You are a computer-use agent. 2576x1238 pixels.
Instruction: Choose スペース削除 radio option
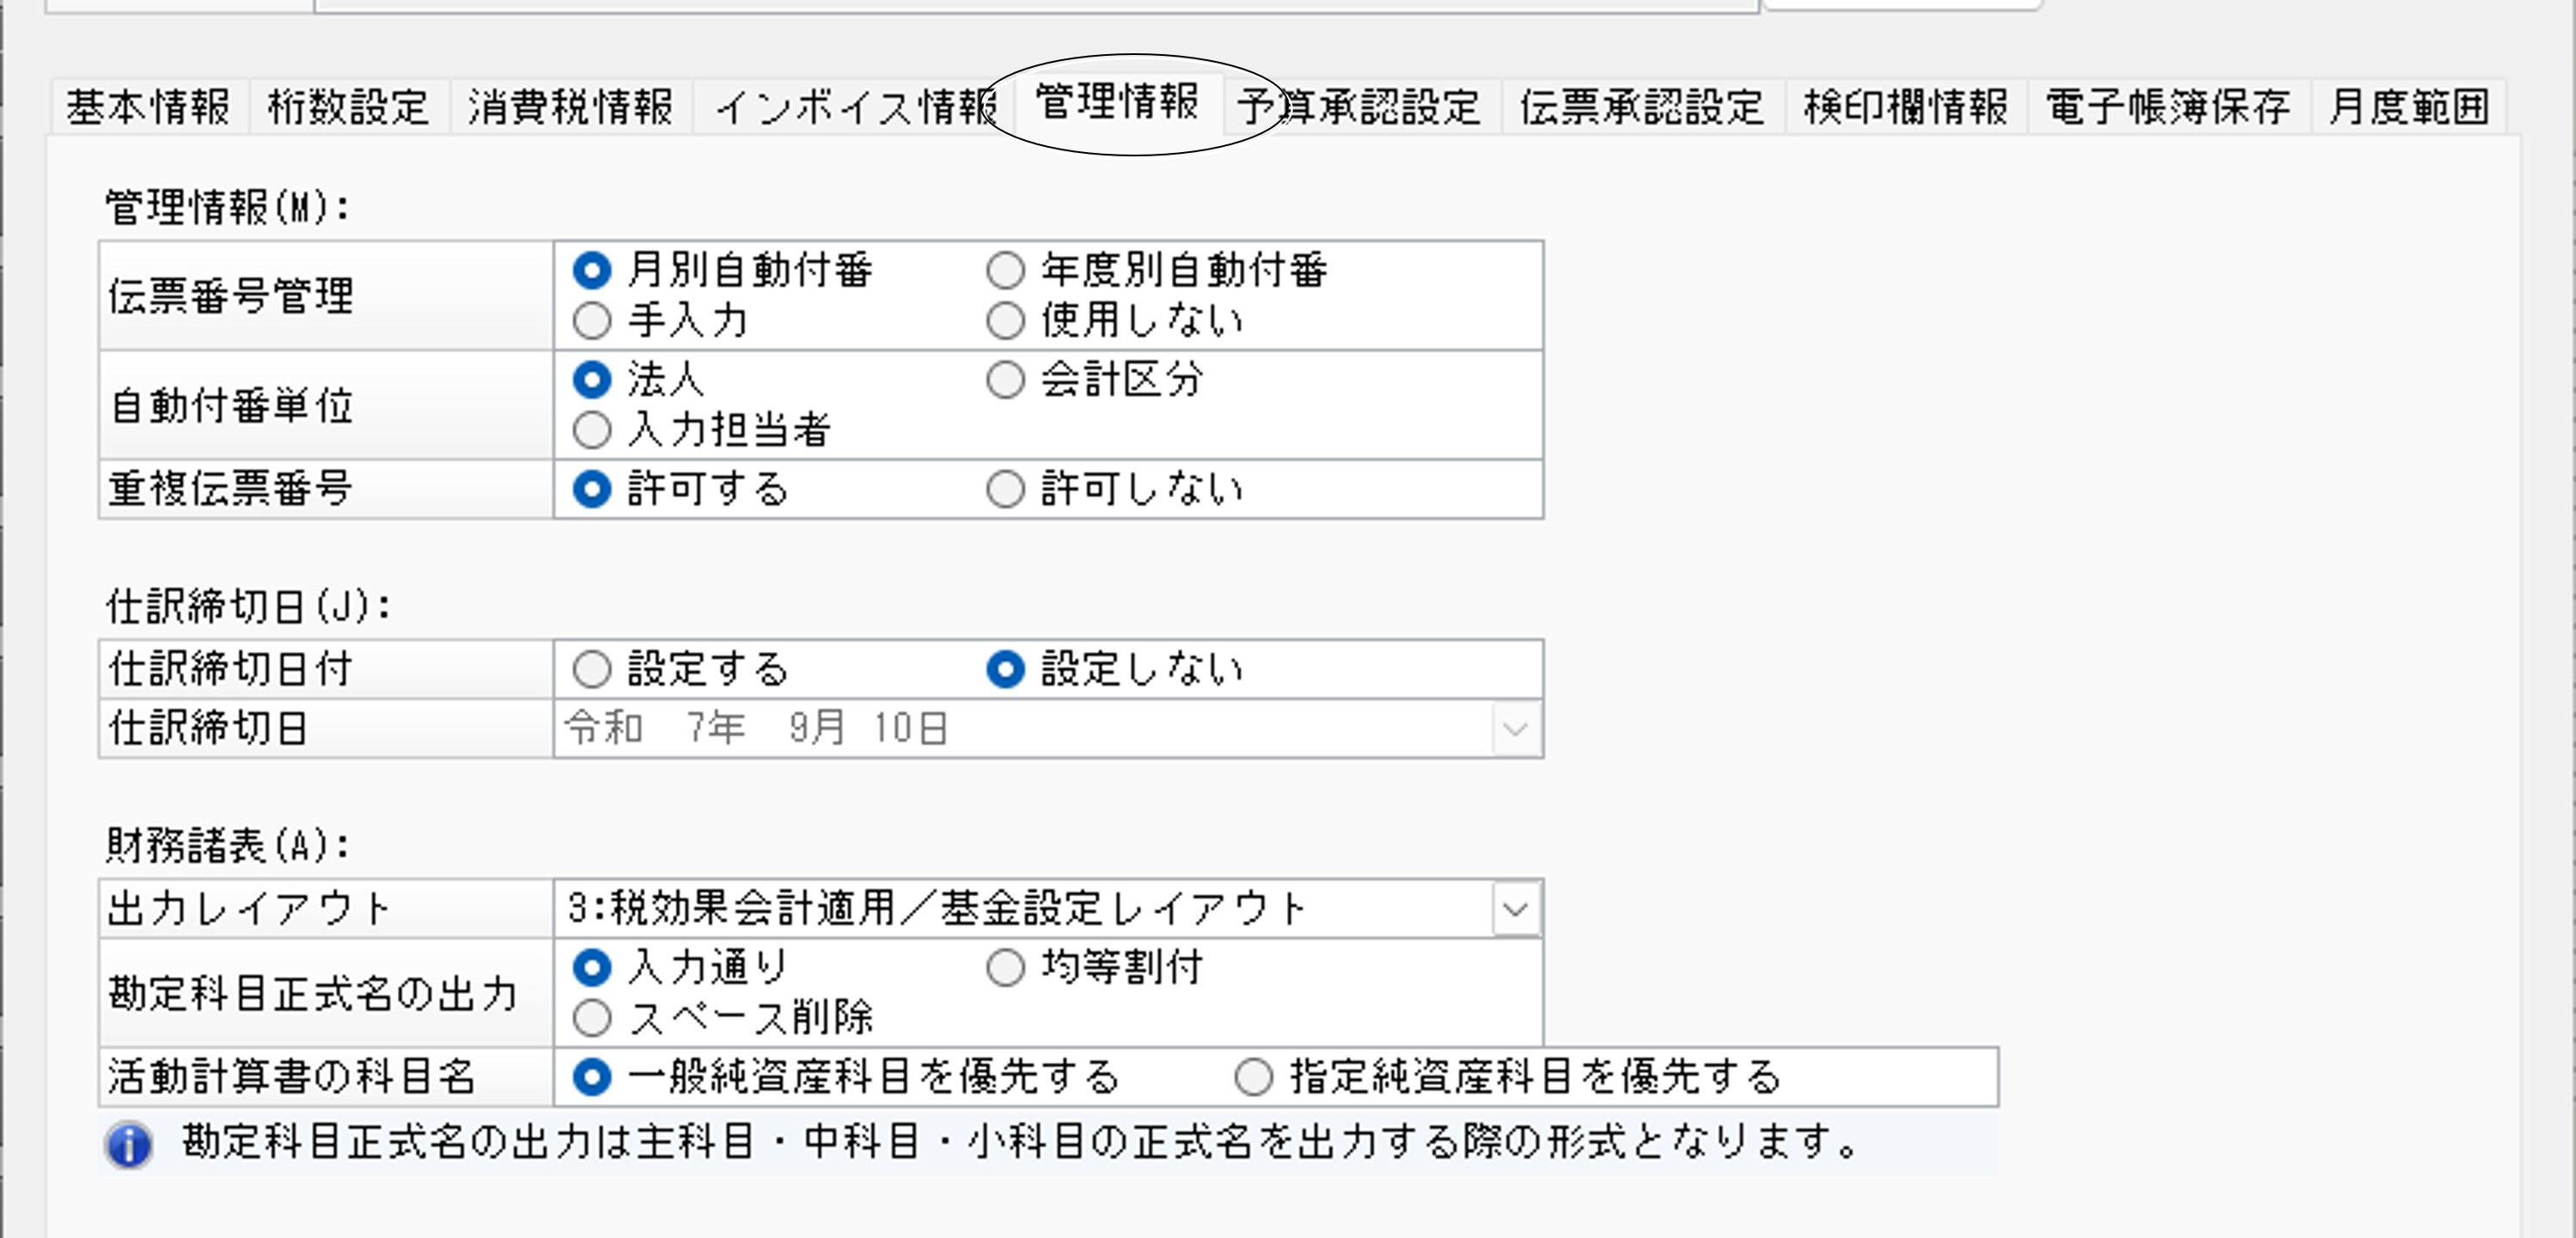pyautogui.click(x=592, y=1018)
